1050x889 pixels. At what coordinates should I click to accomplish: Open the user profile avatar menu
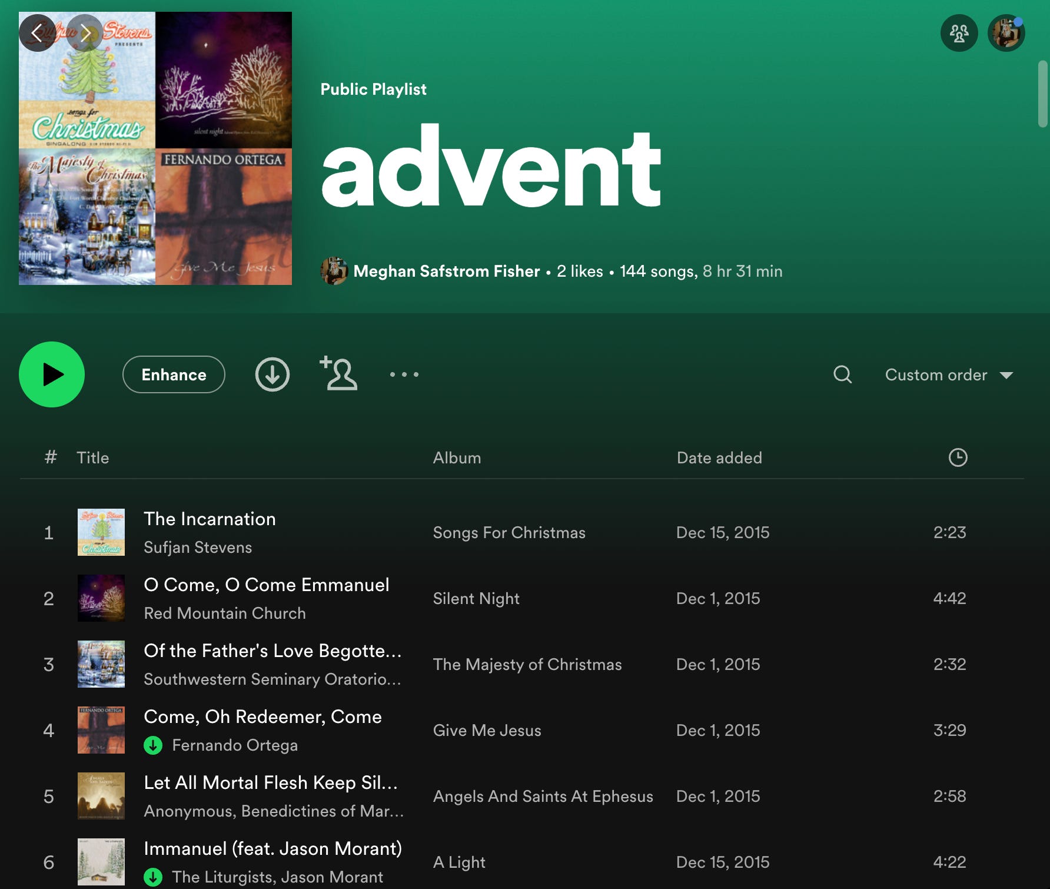(1006, 33)
